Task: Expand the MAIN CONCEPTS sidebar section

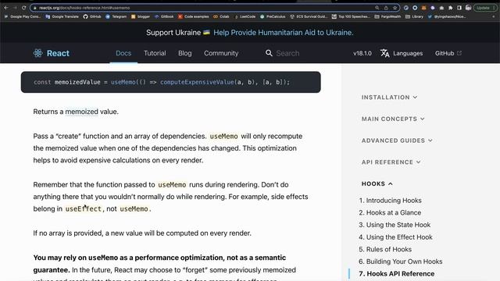Action: point(393,119)
